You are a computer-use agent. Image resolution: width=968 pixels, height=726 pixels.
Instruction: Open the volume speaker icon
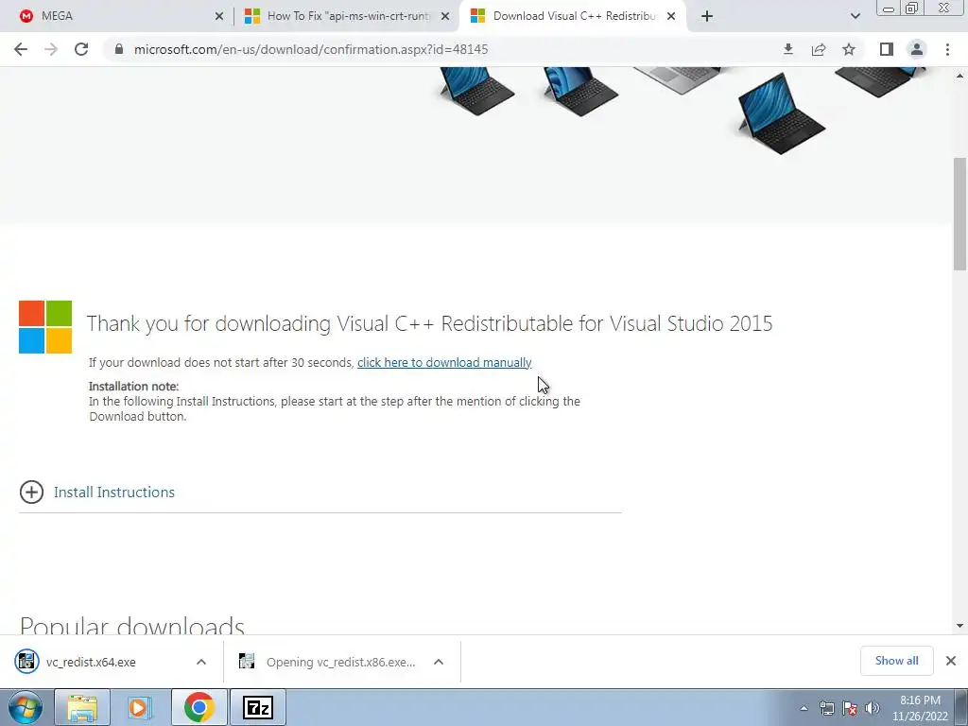(x=873, y=708)
